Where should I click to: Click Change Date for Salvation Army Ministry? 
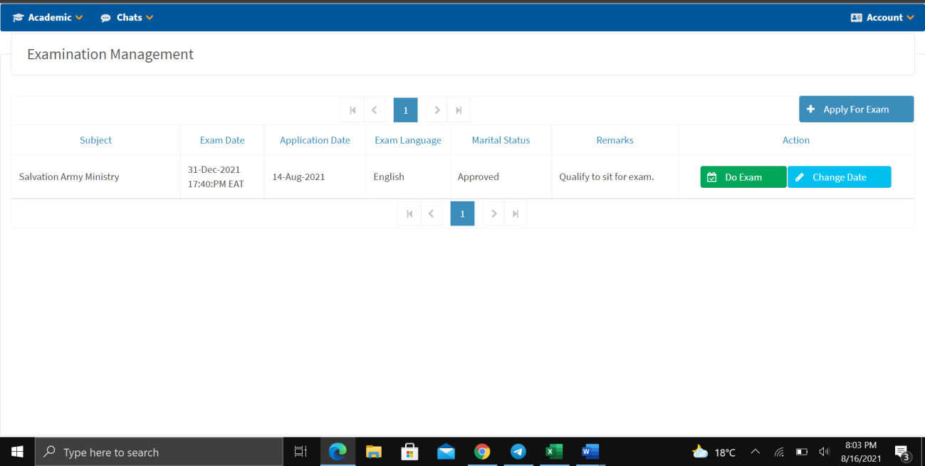(x=839, y=177)
